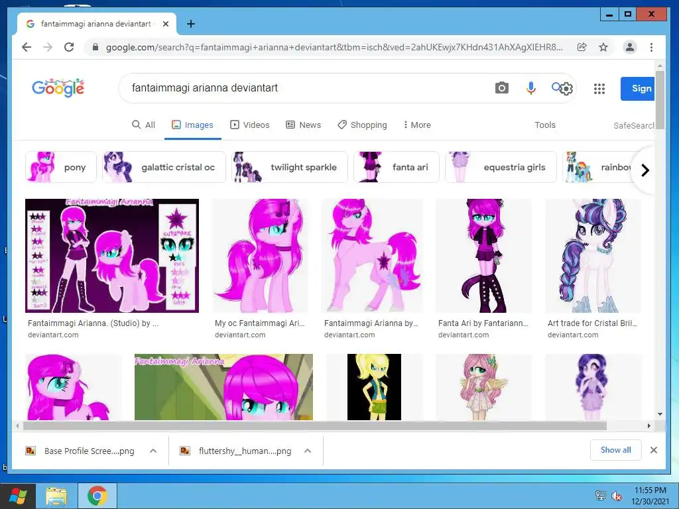Click the Fantaimmagi Arianna. (Studio) by title link
The image size is (679, 509).
(93, 323)
